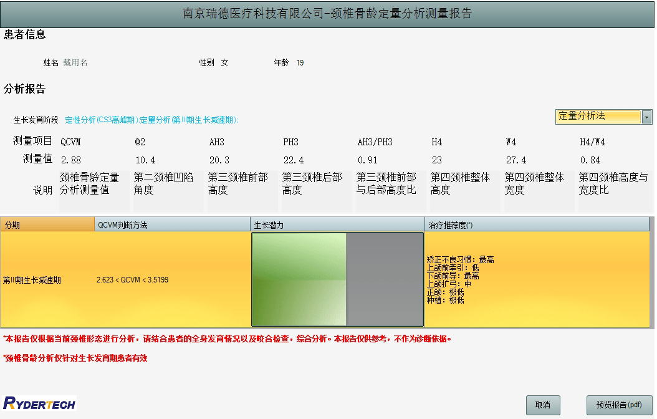Click the gray portion of growth bar
Viewport: 657px width, 419px height.
tap(385, 279)
